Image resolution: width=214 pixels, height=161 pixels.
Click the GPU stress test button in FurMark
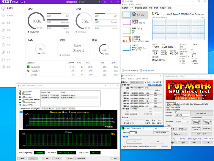tap(201, 114)
